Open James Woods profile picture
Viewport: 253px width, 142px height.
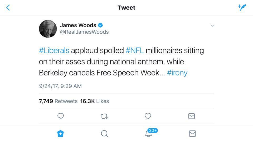[x=48, y=29]
